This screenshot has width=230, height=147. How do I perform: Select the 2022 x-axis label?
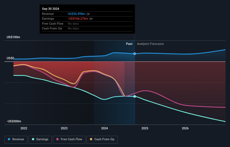(24, 128)
